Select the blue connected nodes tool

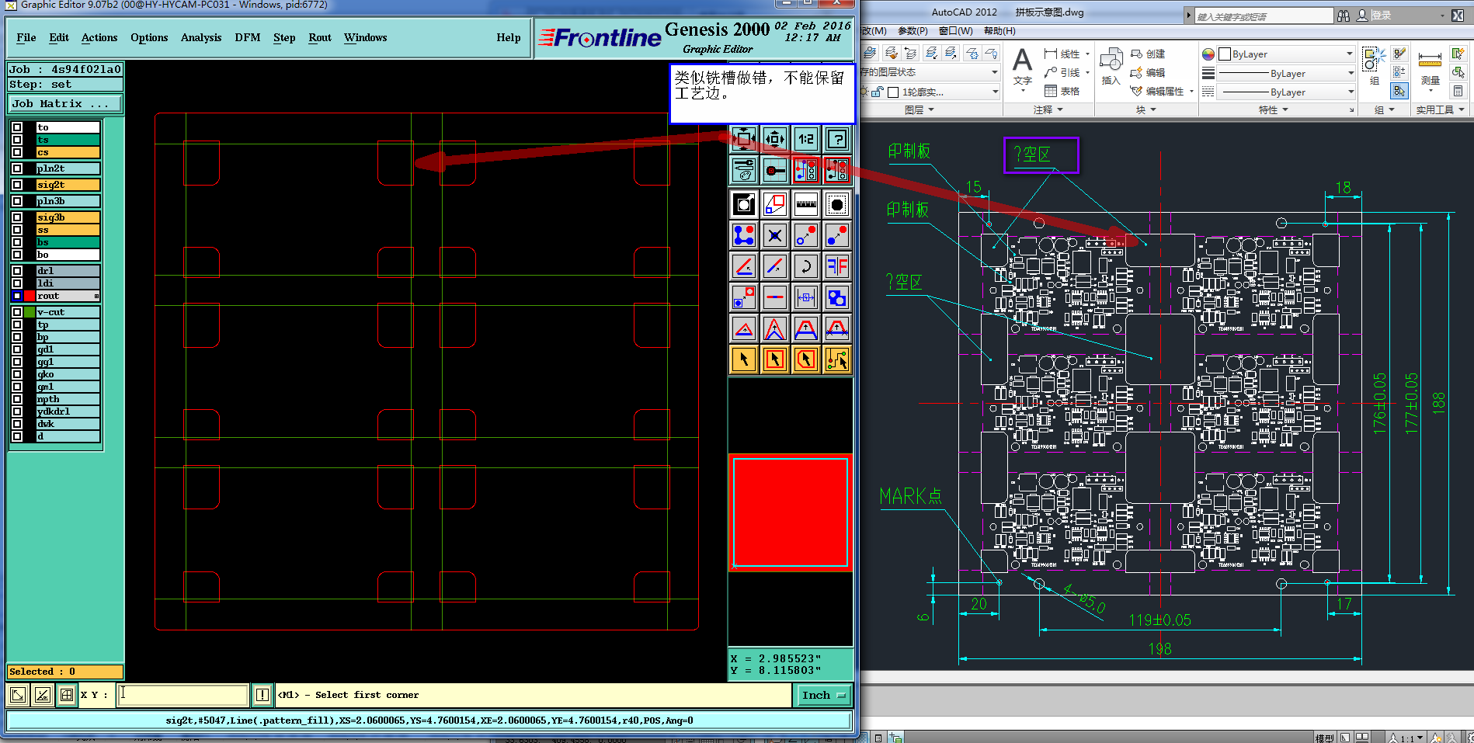744,235
